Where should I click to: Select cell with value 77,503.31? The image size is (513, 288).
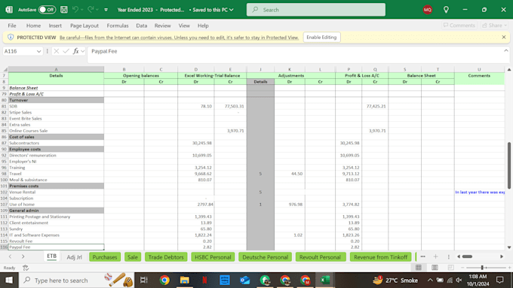(230, 106)
